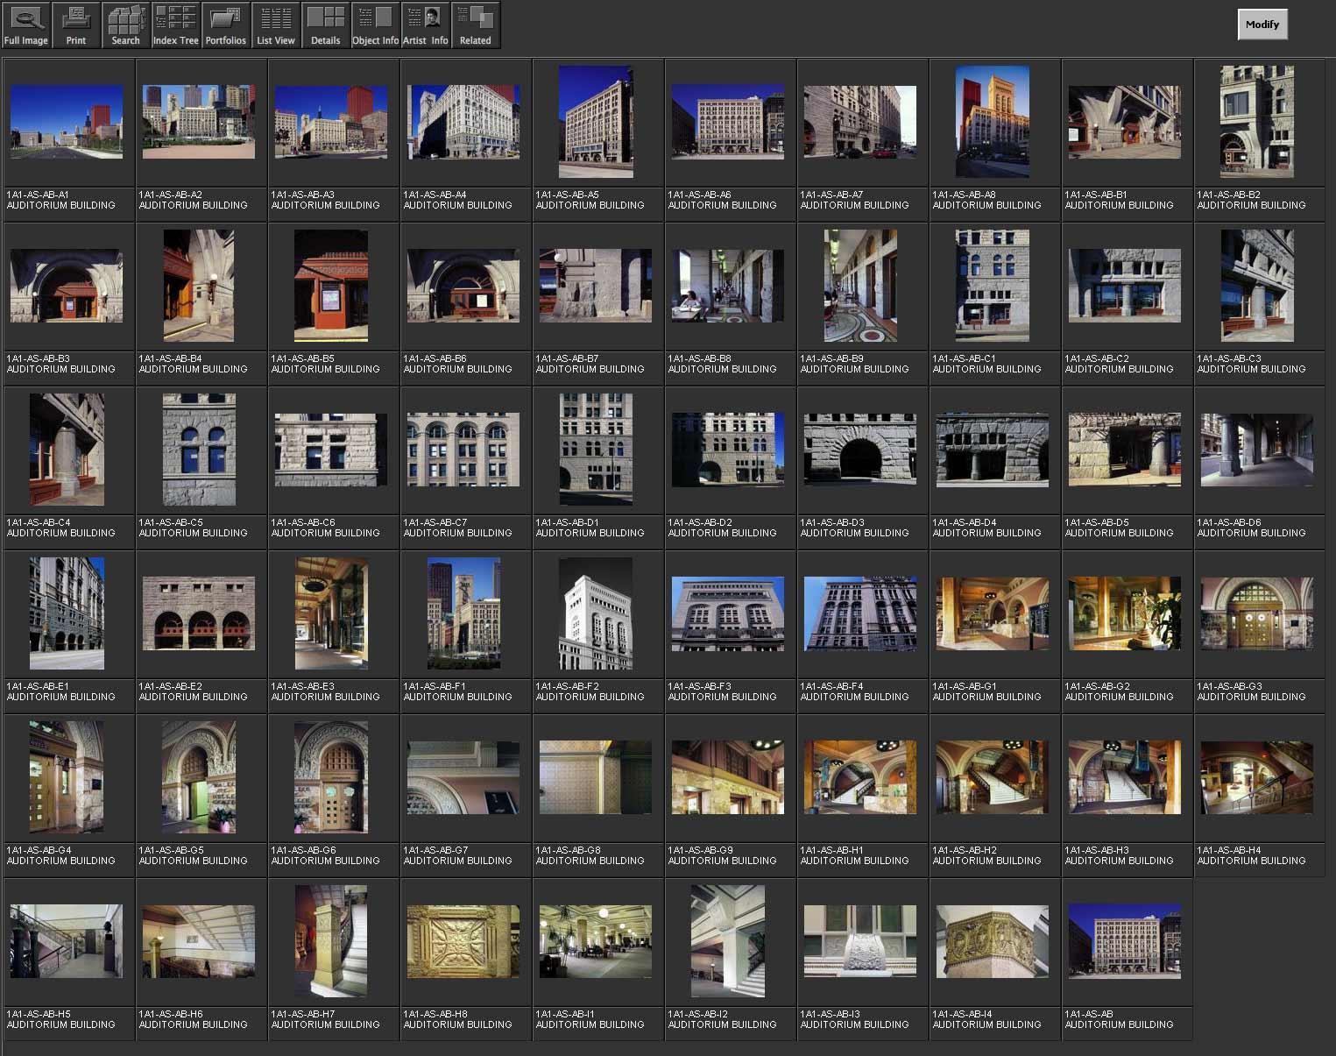
Task: Select thumbnail 1A1-AS-AB-G3
Action: [x=1257, y=613]
